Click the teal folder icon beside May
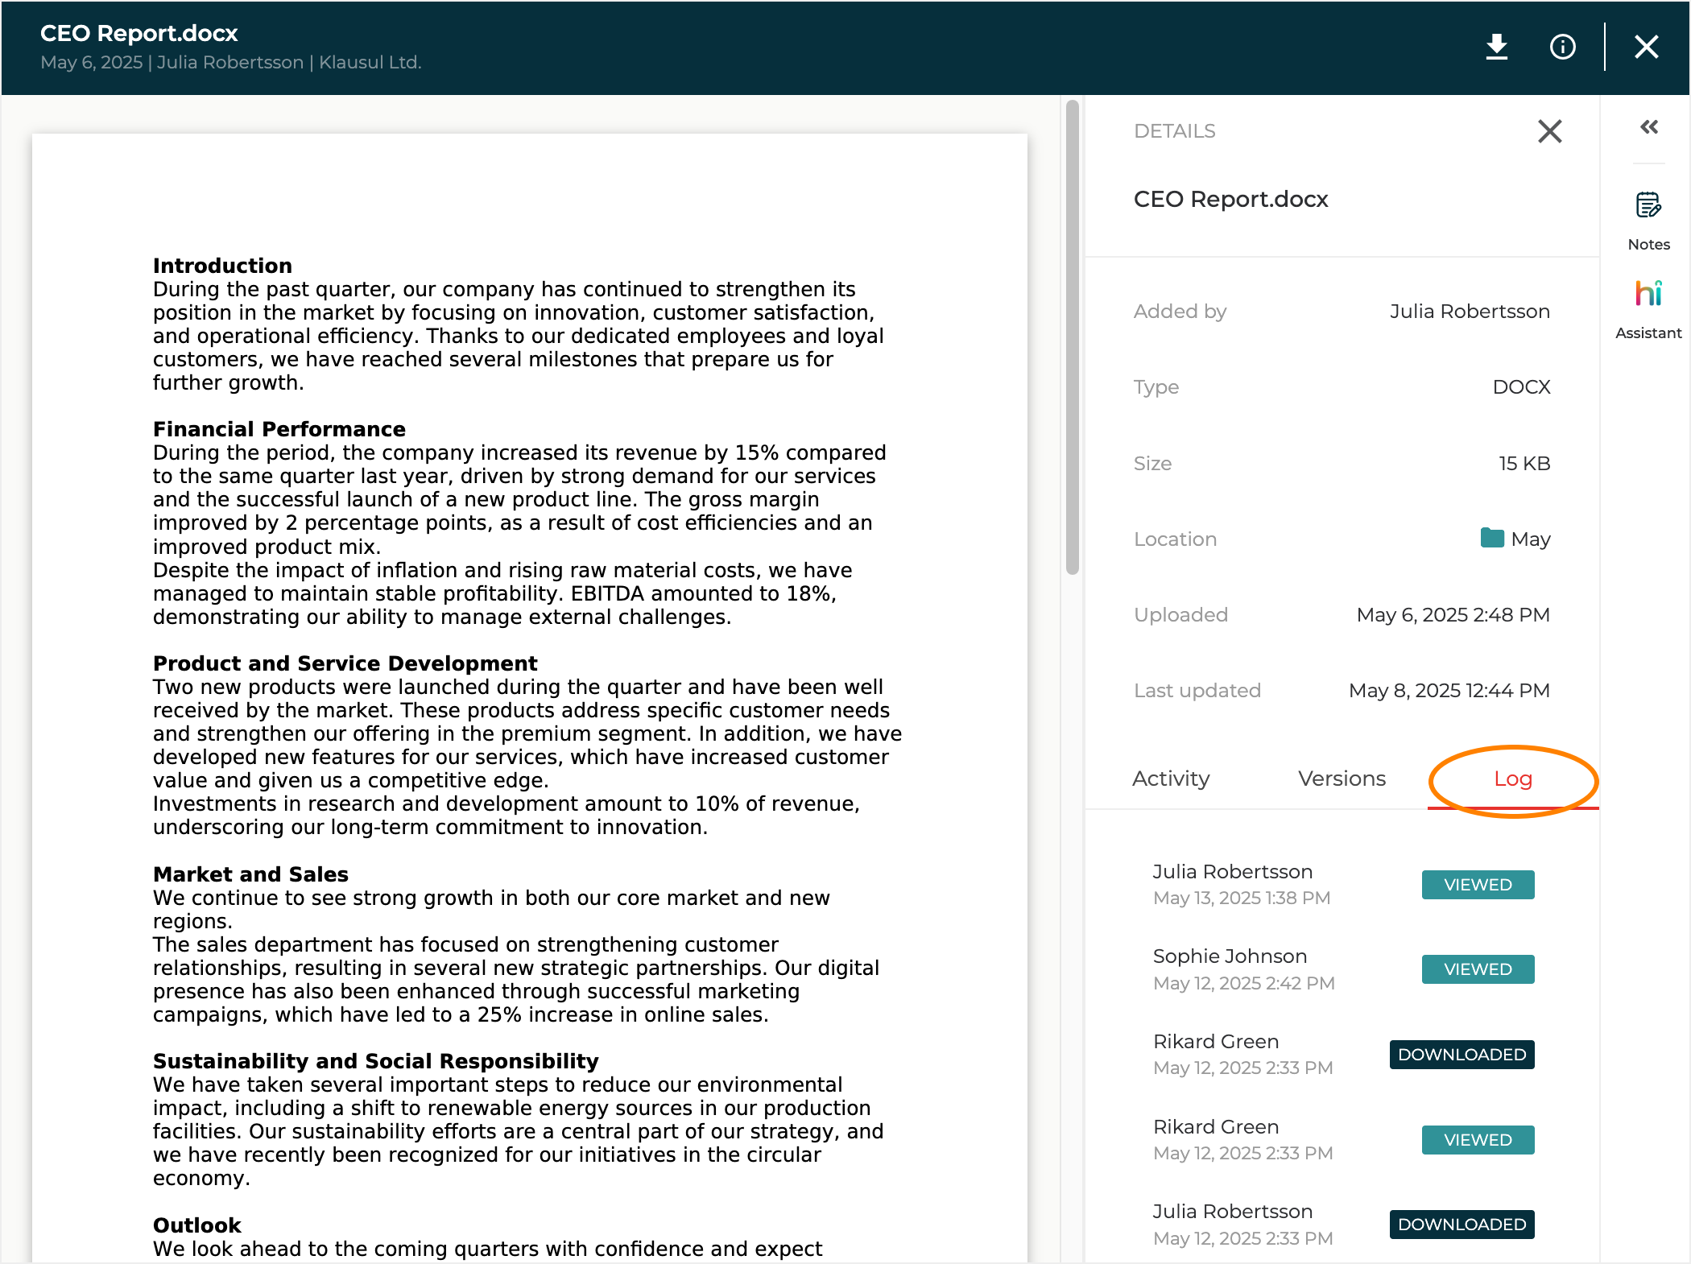Viewport: 1691px width, 1264px height. click(1492, 538)
